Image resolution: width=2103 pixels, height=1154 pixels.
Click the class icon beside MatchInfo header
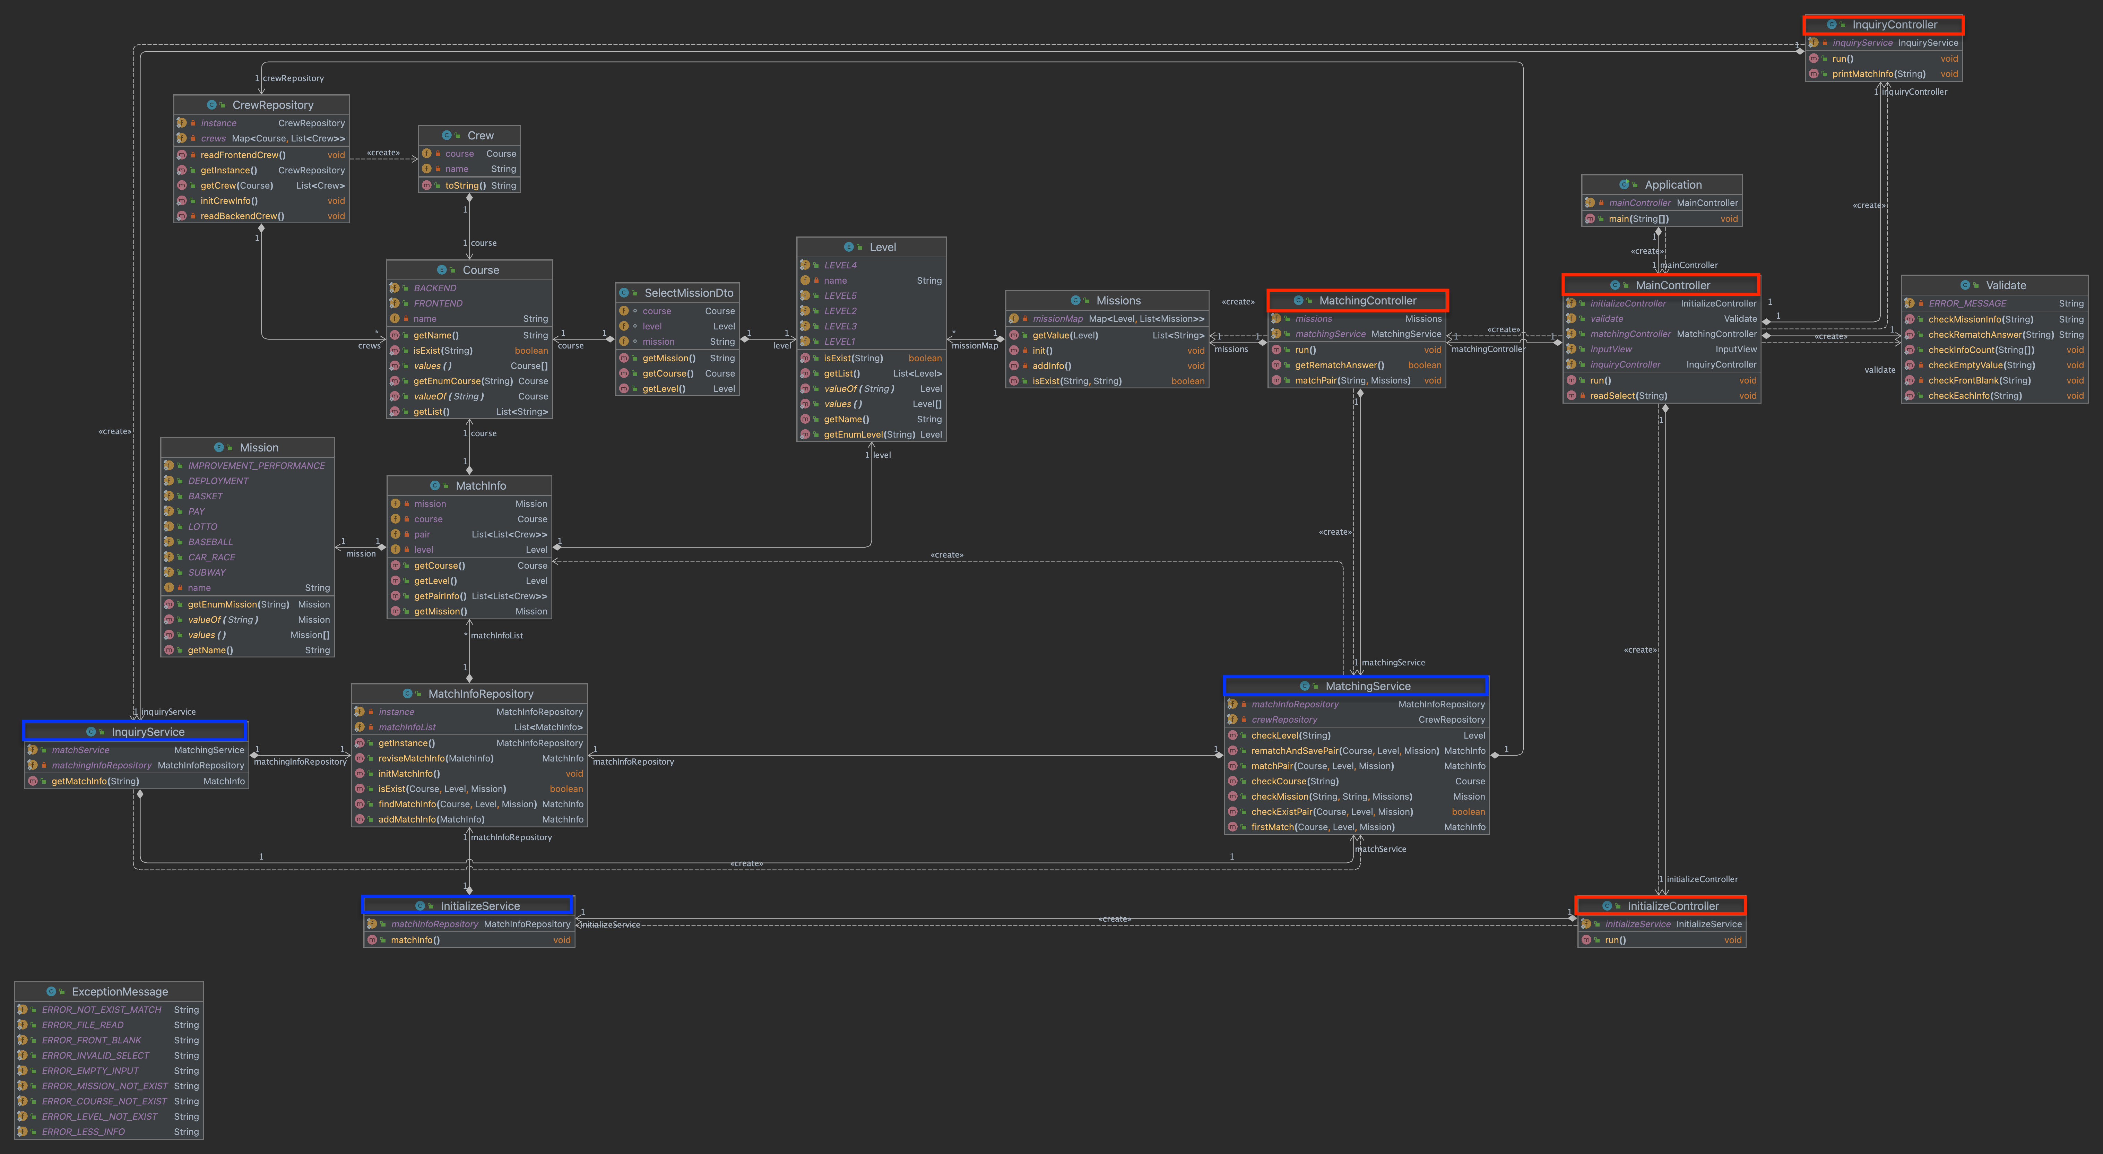[x=434, y=485]
